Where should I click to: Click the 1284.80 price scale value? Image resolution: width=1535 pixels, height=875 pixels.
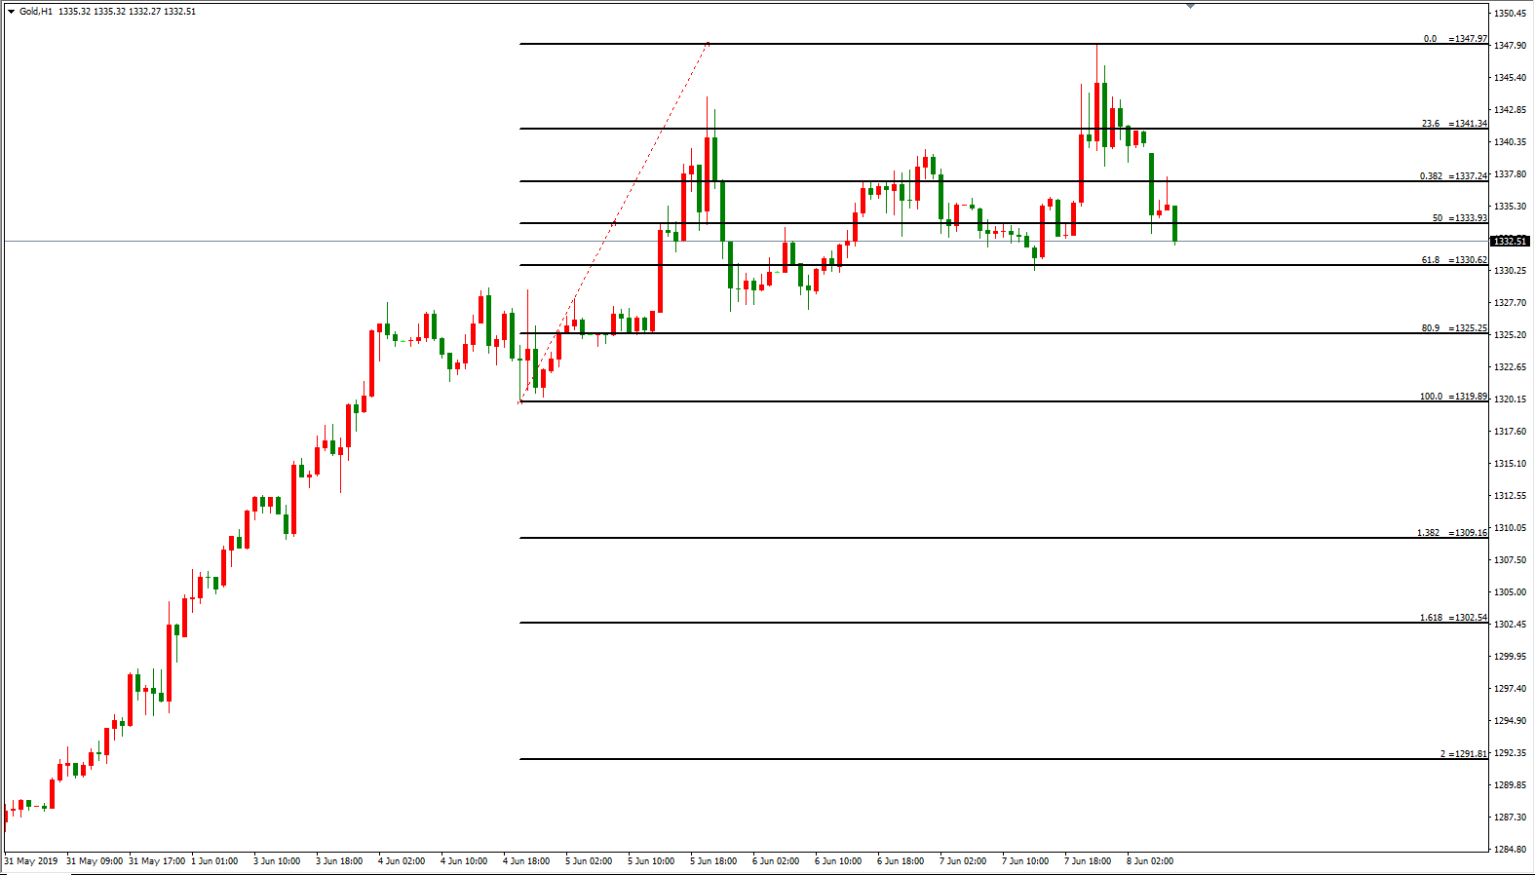(x=1510, y=850)
